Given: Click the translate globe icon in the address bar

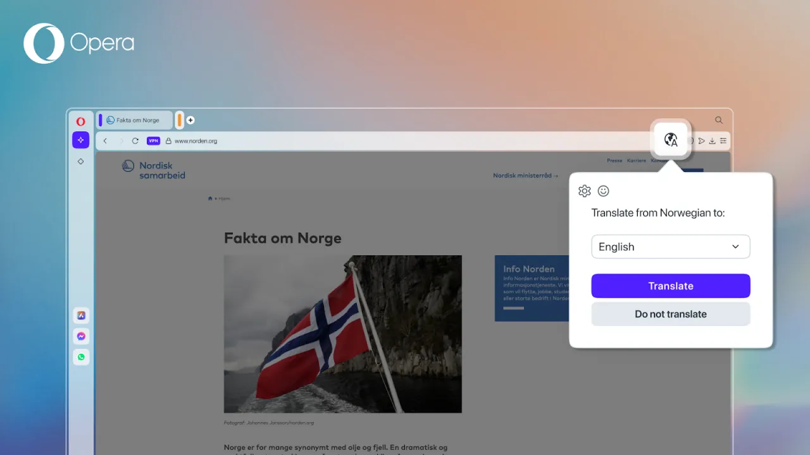Looking at the screenshot, I should tap(670, 139).
